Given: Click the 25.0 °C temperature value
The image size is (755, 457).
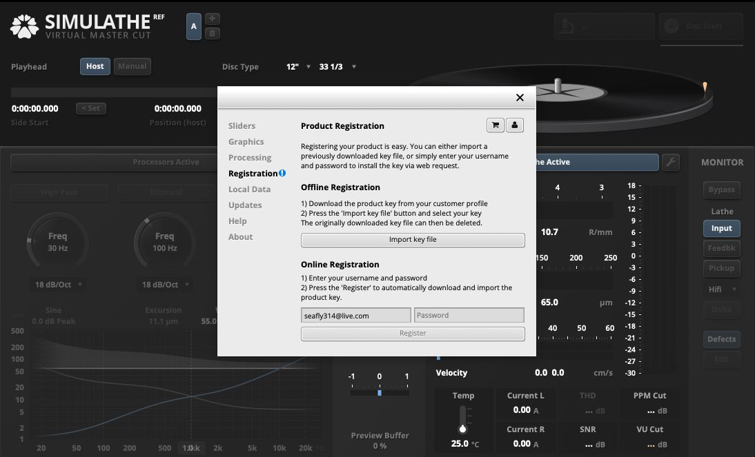Looking at the screenshot, I should coord(464,443).
